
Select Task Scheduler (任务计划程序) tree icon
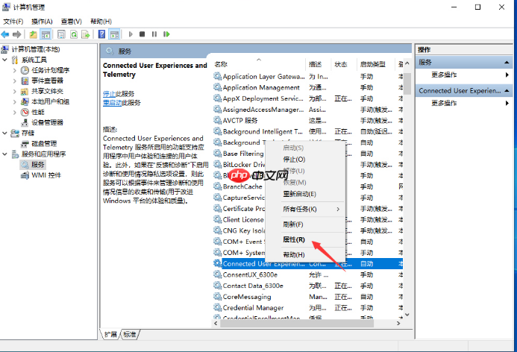[25, 70]
